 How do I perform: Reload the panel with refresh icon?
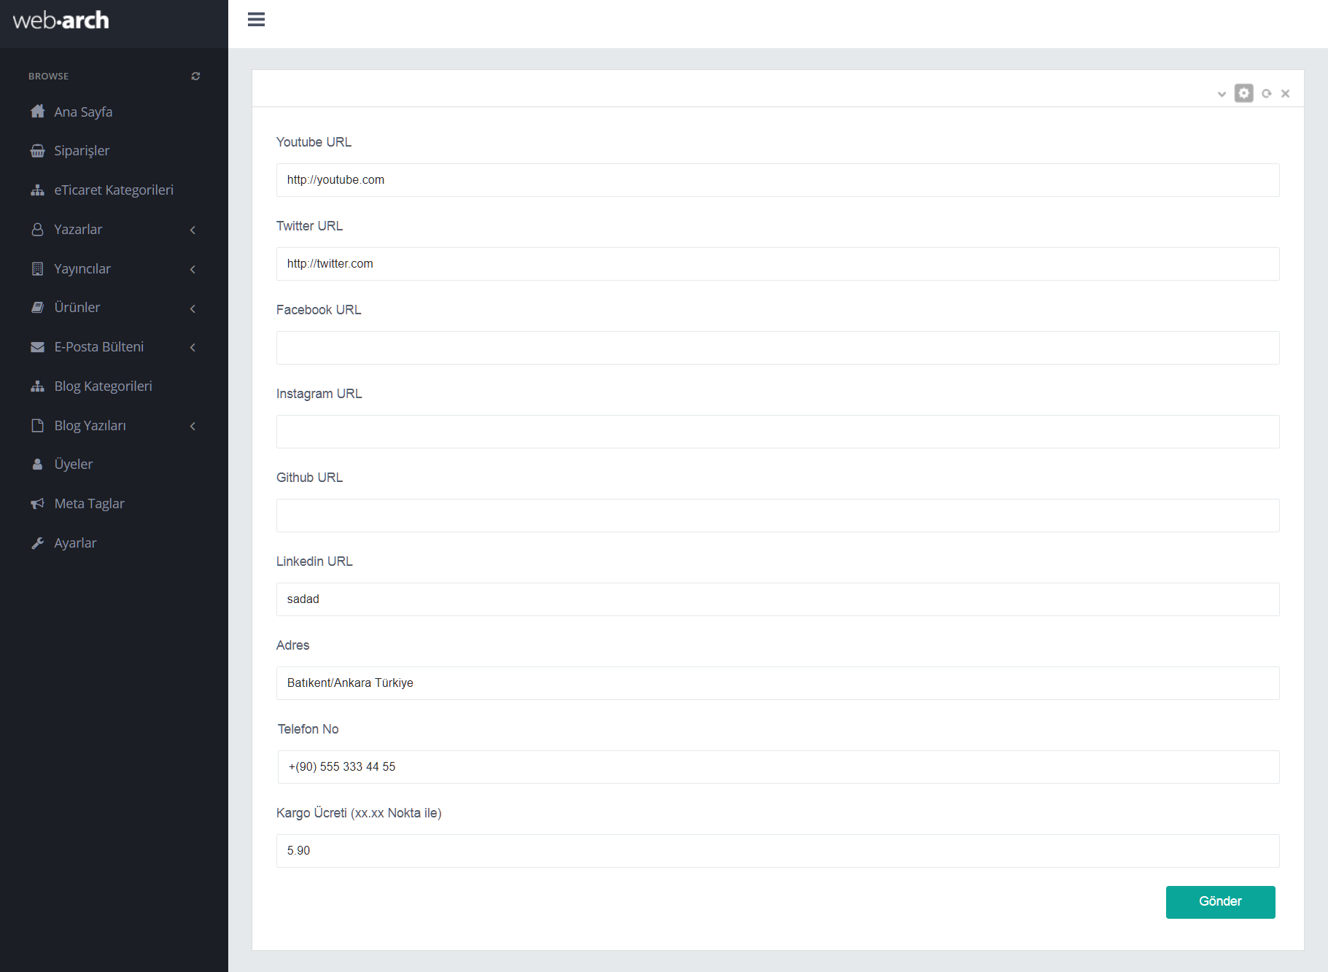click(1267, 93)
